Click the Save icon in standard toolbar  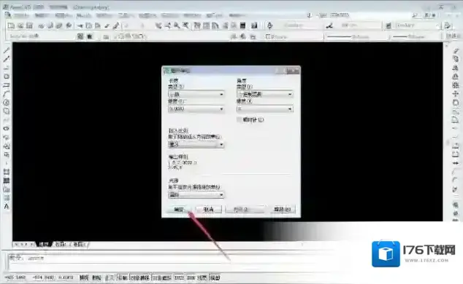(29, 26)
